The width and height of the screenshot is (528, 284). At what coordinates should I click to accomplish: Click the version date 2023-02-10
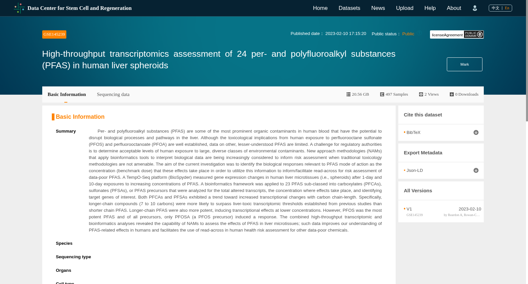pyautogui.click(x=470, y=209)
